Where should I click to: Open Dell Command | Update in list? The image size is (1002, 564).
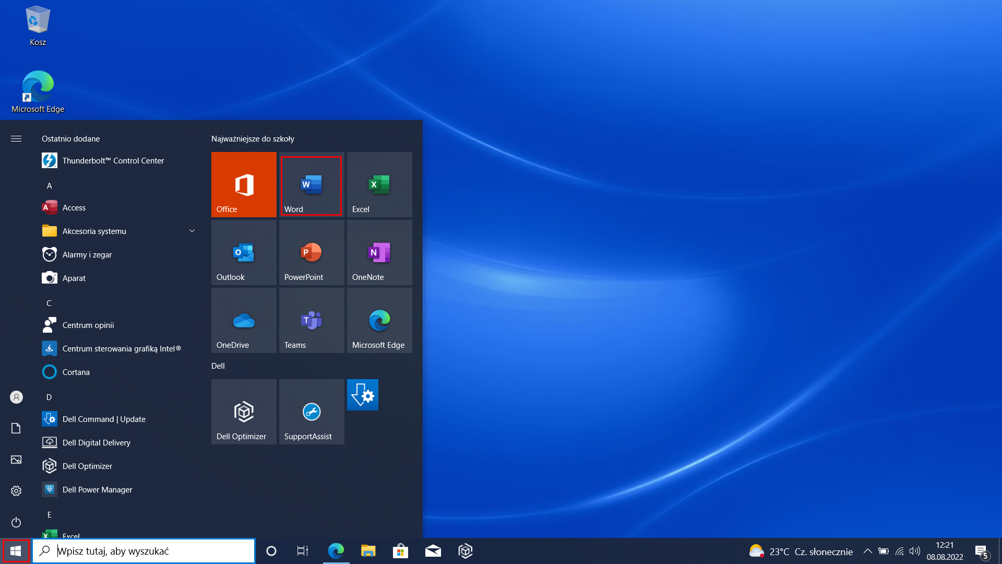[x=120, y=419]
